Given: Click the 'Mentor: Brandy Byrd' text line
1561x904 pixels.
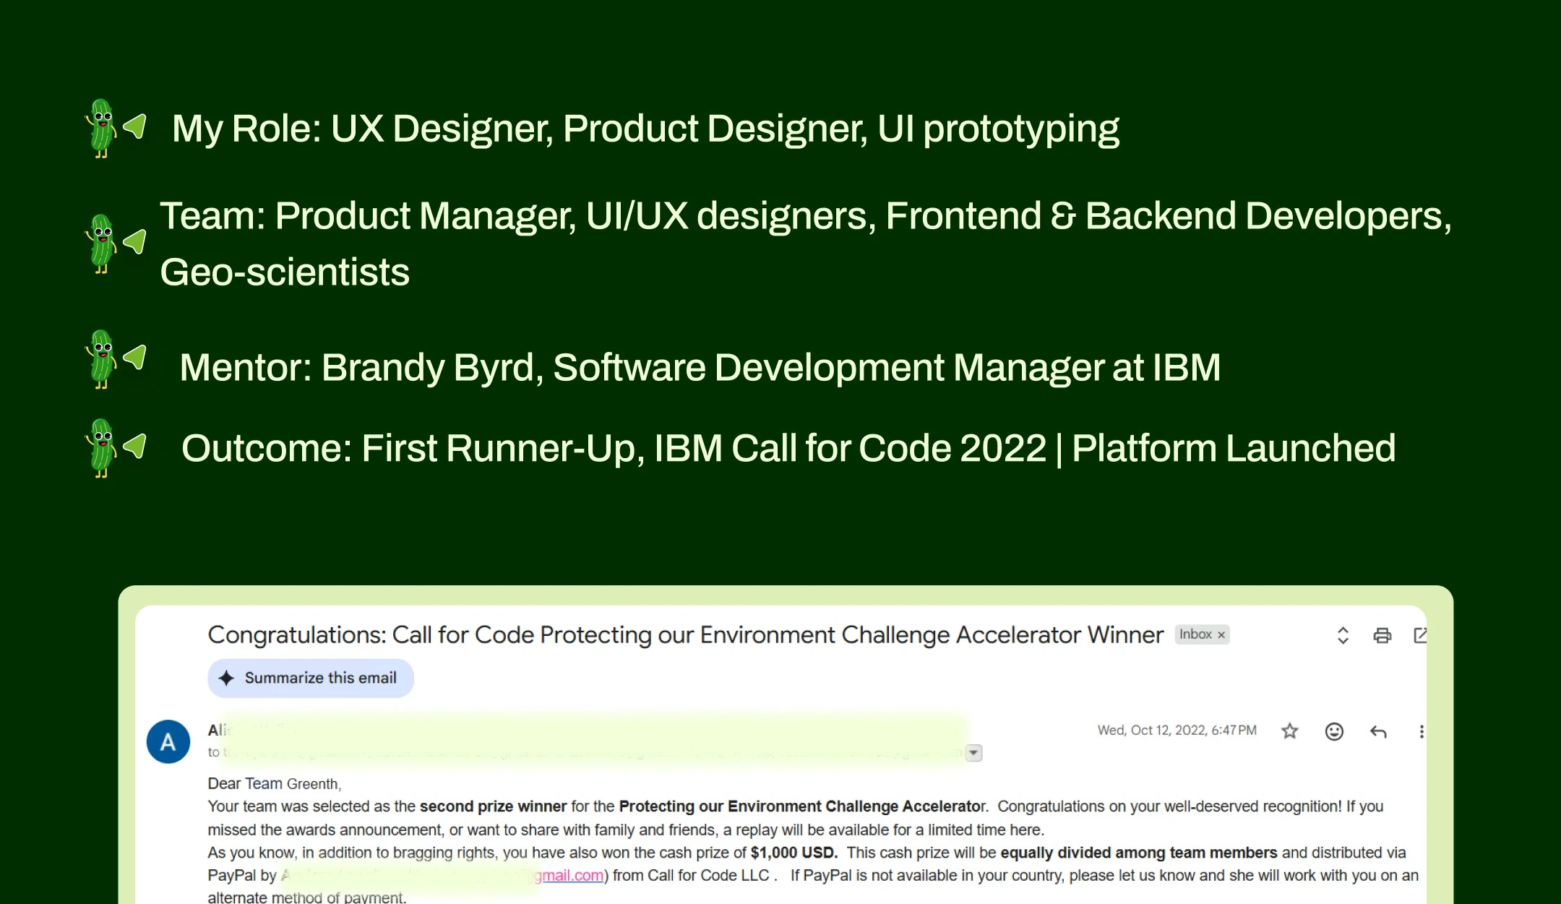Looking at the screenshot, I should [x=700, y=367].
